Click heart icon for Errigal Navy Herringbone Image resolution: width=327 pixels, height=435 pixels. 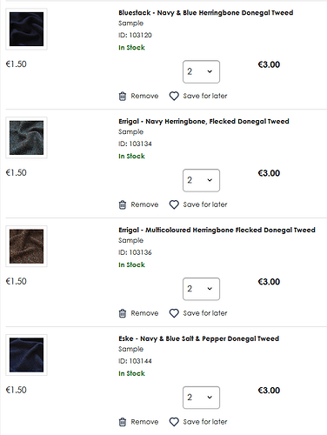tap(174, 204)
